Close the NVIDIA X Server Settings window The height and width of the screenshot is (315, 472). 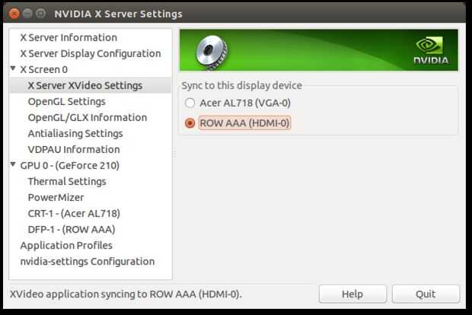click(14, 14)
